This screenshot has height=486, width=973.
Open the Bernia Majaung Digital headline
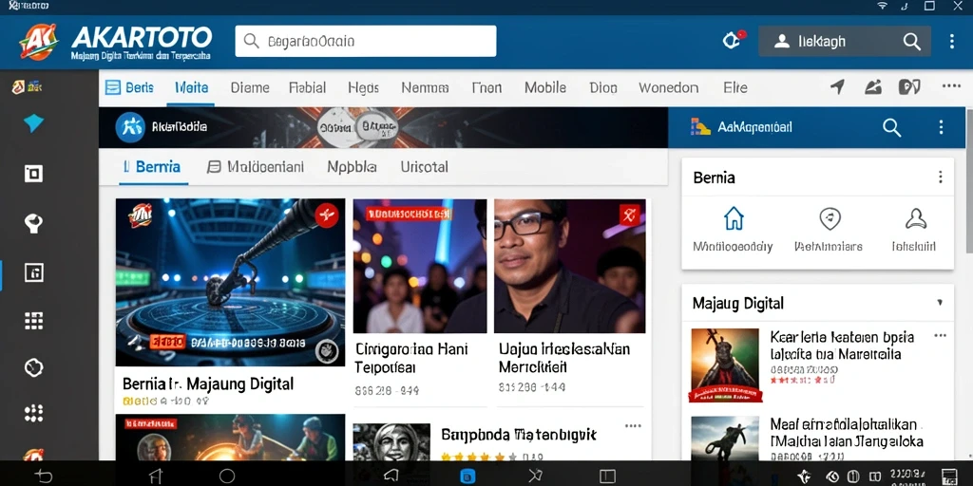(208, 383)
